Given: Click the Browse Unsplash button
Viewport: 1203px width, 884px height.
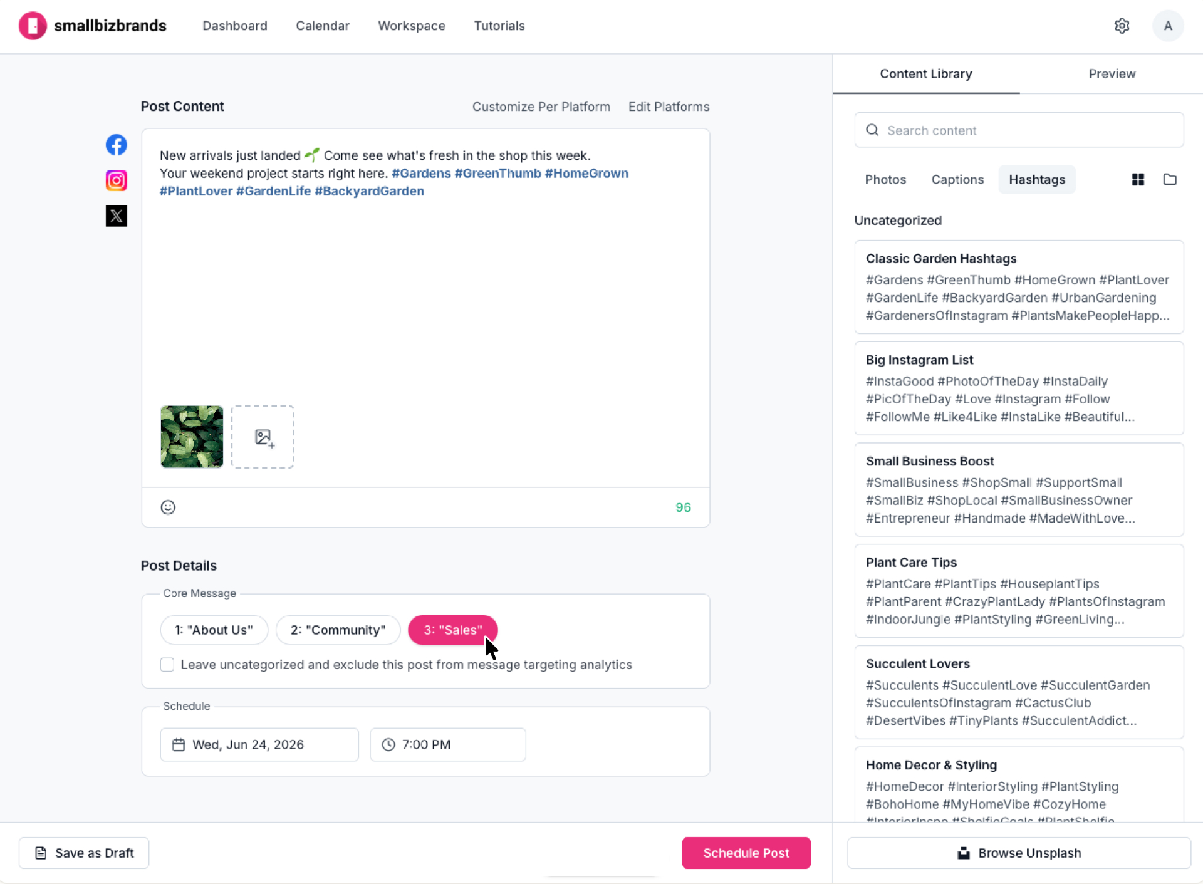Looking at the screenshot, I should (1019, 853).
